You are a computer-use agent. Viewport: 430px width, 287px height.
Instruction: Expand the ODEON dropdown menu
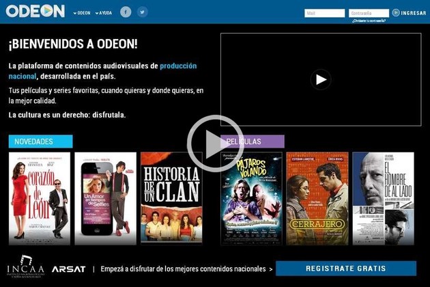[82, 13]
